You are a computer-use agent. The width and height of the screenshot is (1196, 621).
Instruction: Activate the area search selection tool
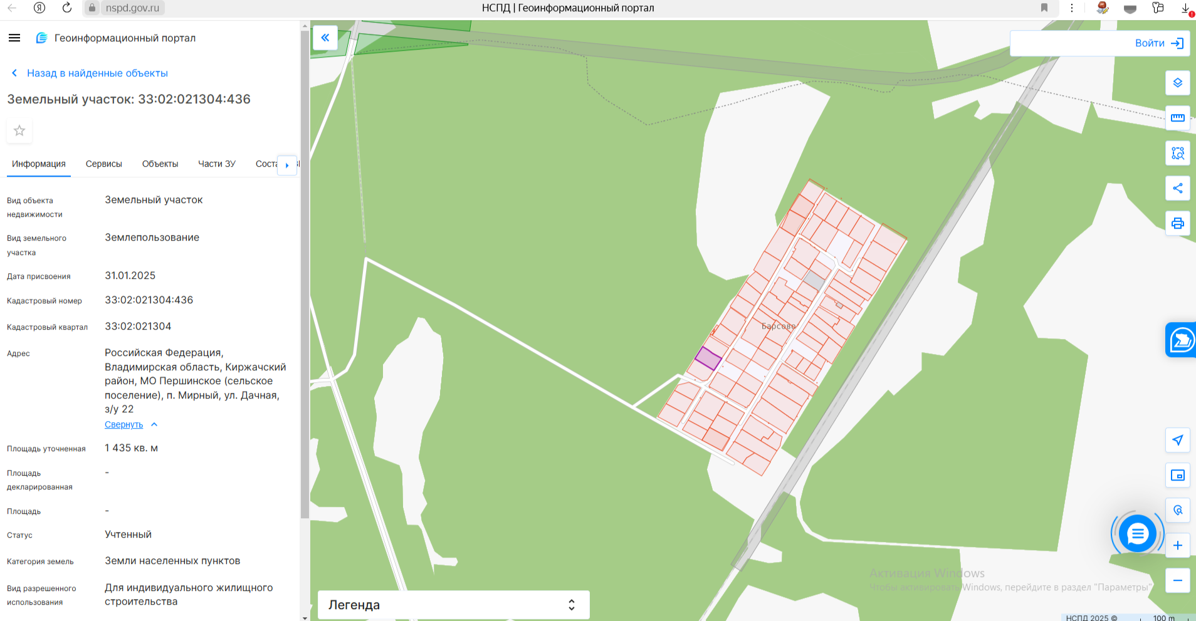[x=1177, y=153]
